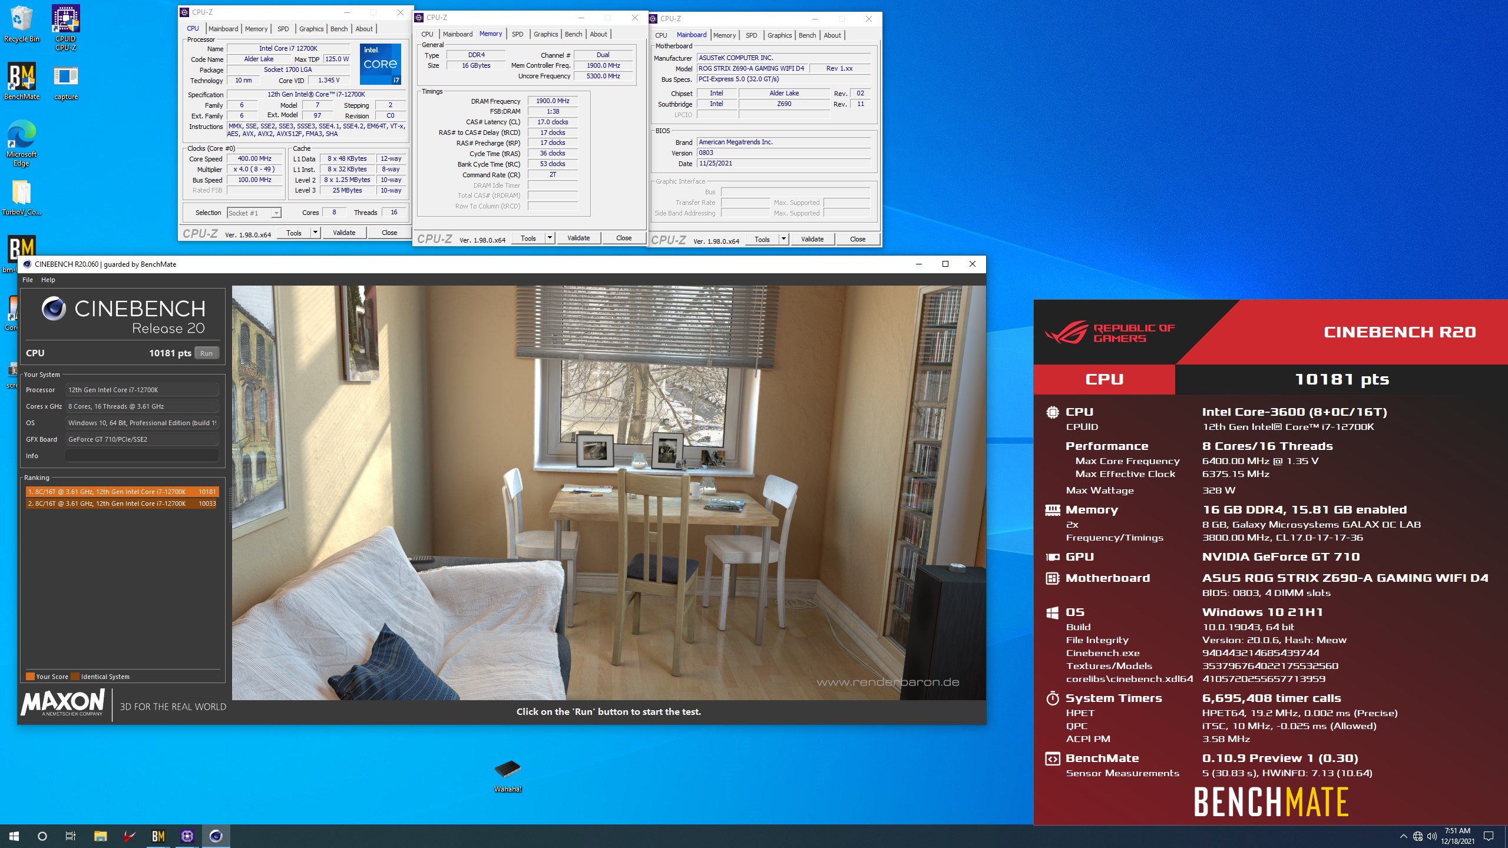This screenshot has width=1508, height=848.
Task: Click the network globe tray icon
Action: click(1418, 836)
